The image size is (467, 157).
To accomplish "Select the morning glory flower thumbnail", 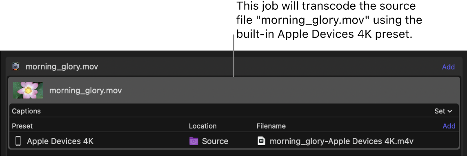I will coord(28,90).
